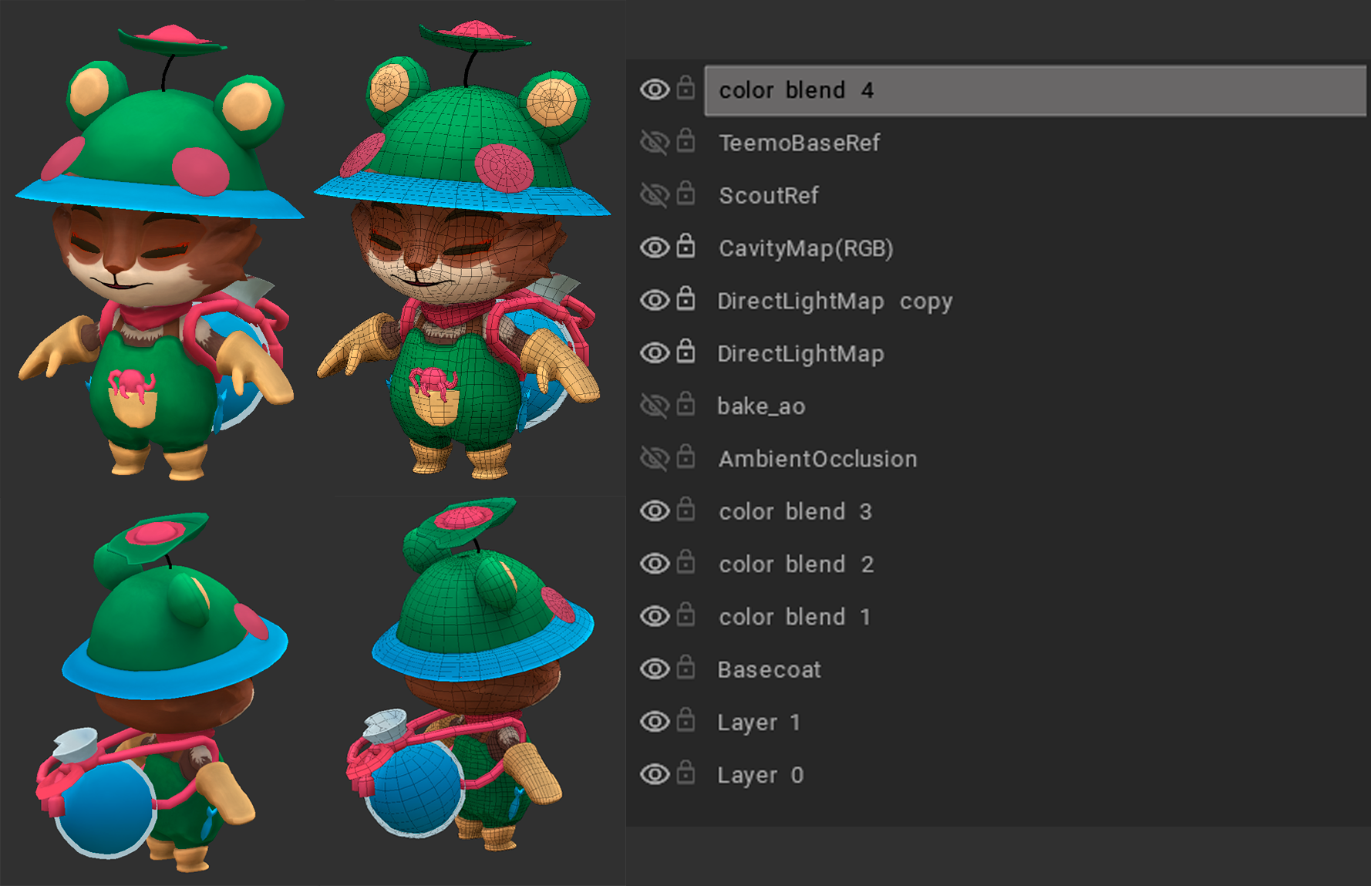
Task: Select the color blend 2 layer name
Action: pos(796,564)
